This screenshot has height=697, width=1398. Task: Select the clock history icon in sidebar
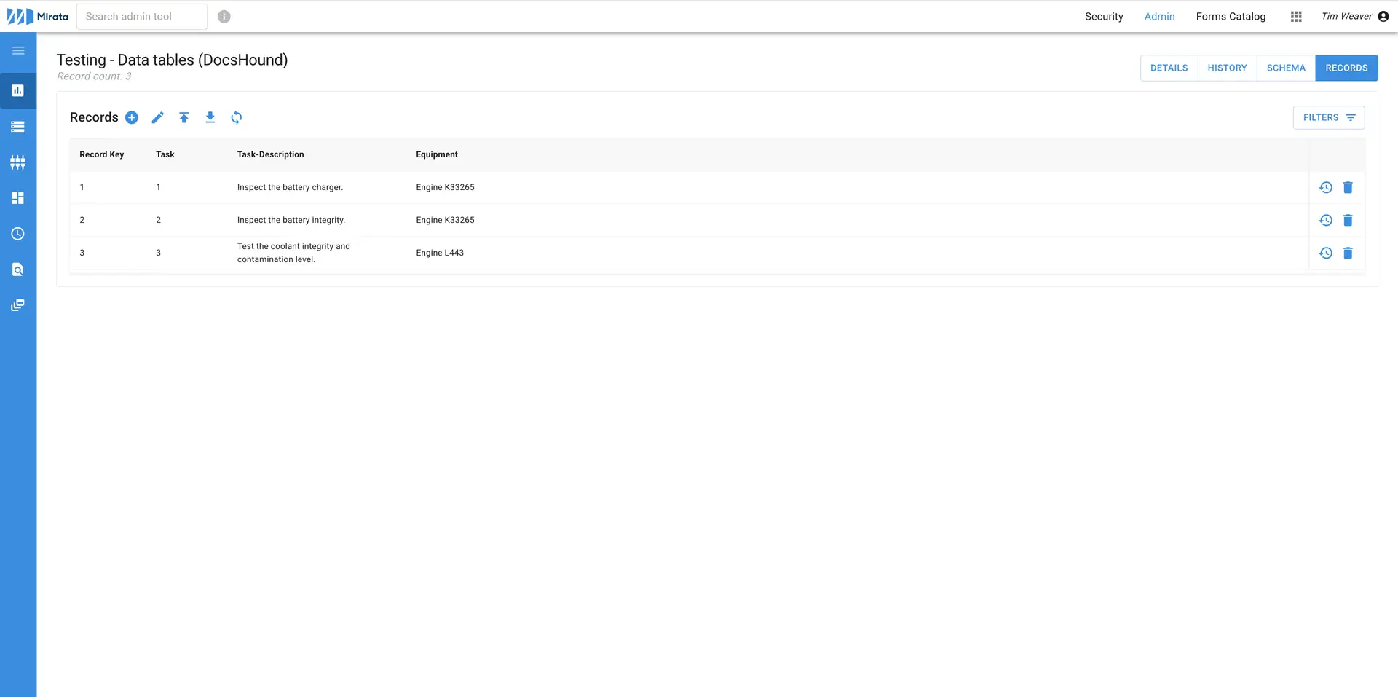[17, 234]
